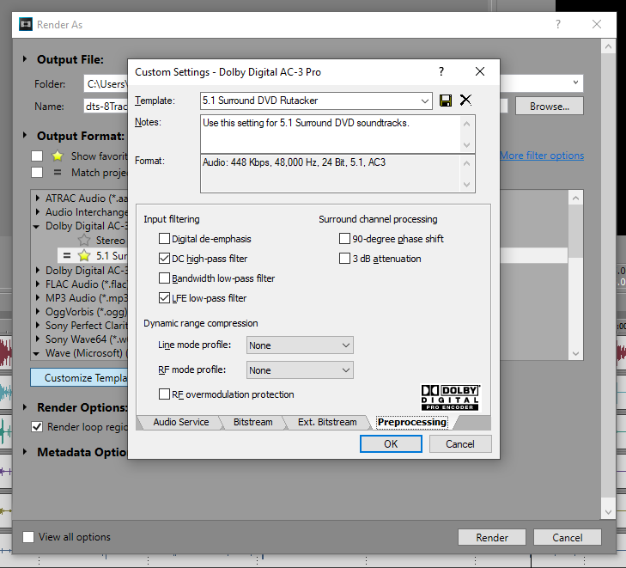
Task: Click the Format field scroll-up arrow
Action: 466,163
